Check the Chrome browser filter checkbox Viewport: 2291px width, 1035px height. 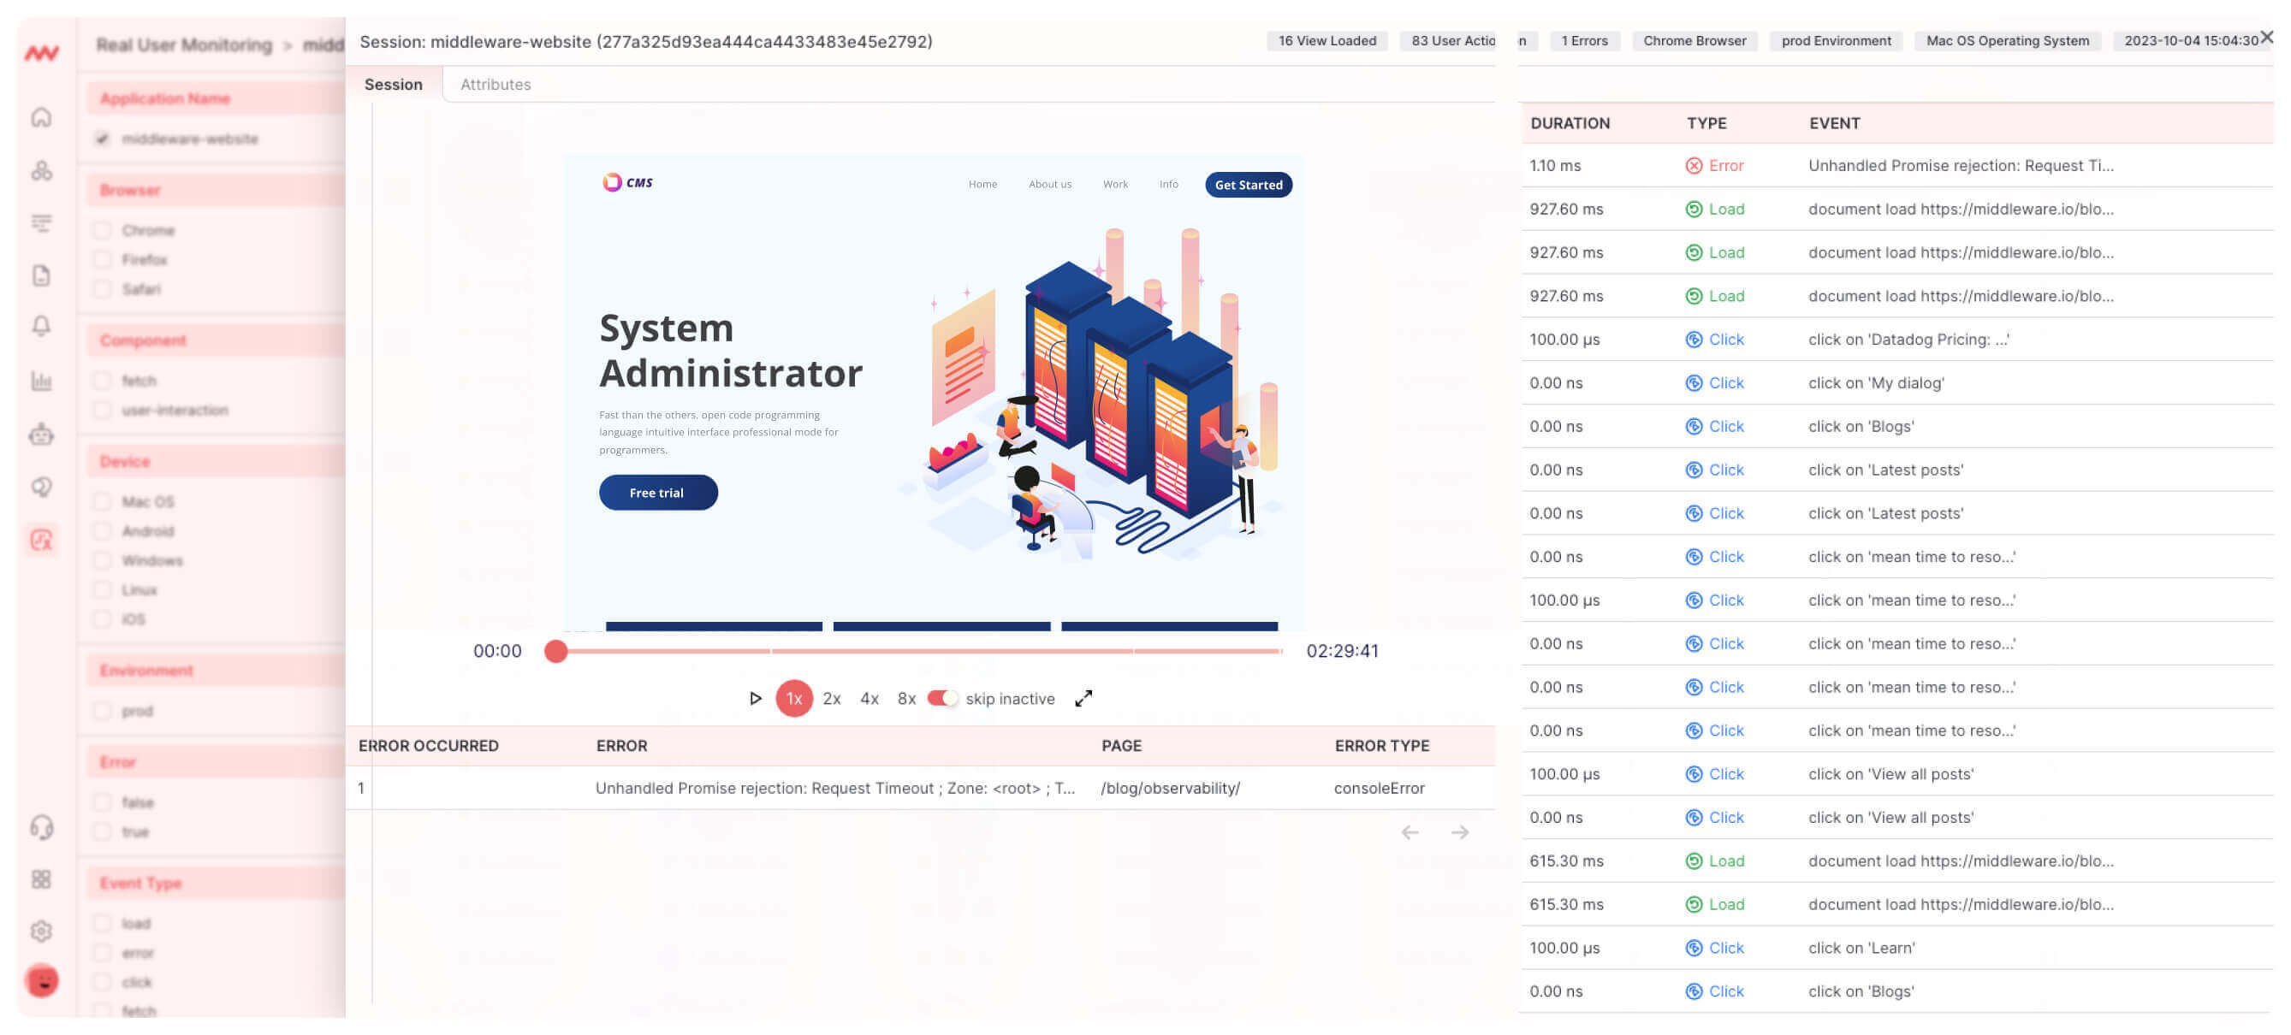coord(103,229)
